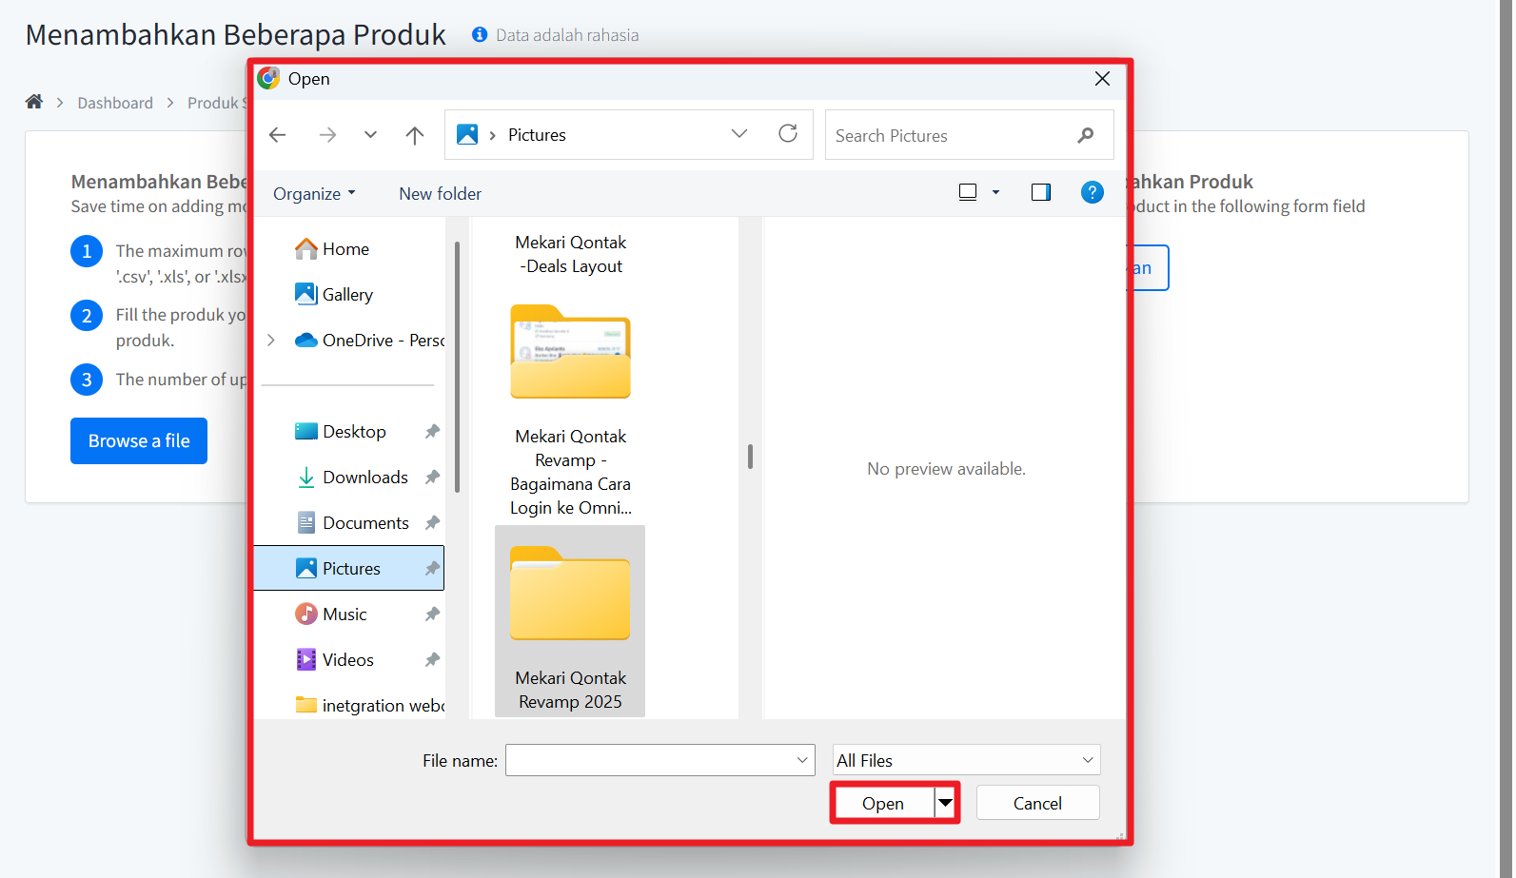The height and width of the screenshot is (878, 1516).
Task: Toggle the preview pane icon
Action: pyautogui.click(x=1041, y=193)
